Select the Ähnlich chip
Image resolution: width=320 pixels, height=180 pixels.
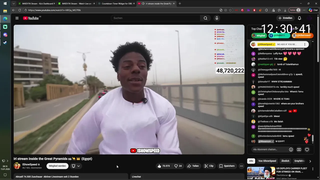coord(285,161)
